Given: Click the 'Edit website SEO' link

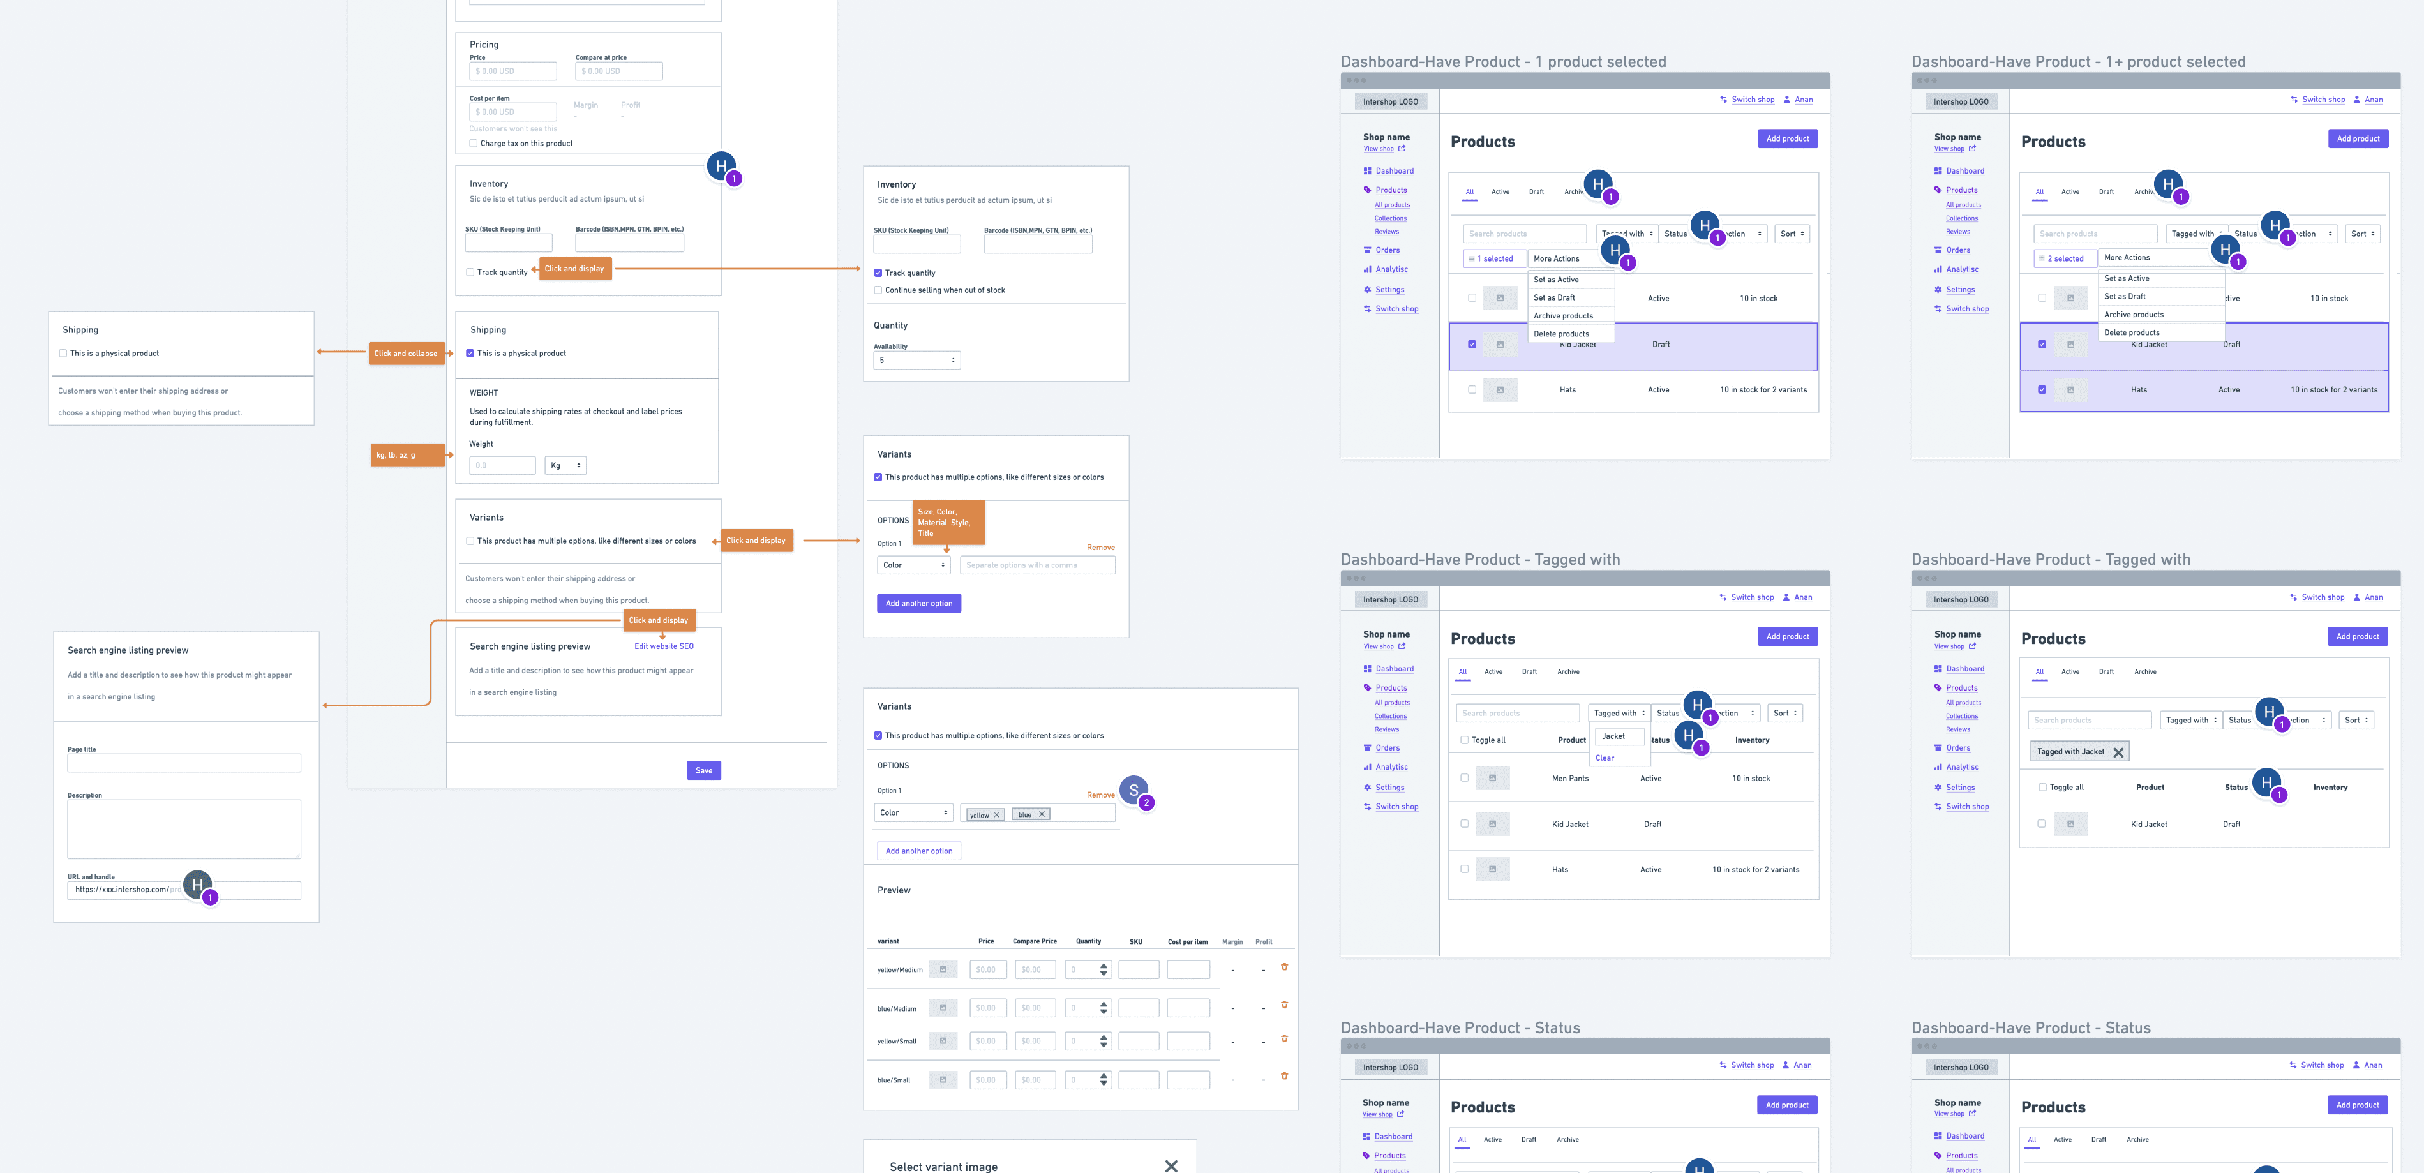Looking at the screenshot, I should (x=663, y=646).
